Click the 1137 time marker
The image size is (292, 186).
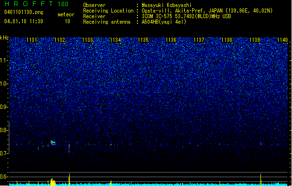click(199, 40)
